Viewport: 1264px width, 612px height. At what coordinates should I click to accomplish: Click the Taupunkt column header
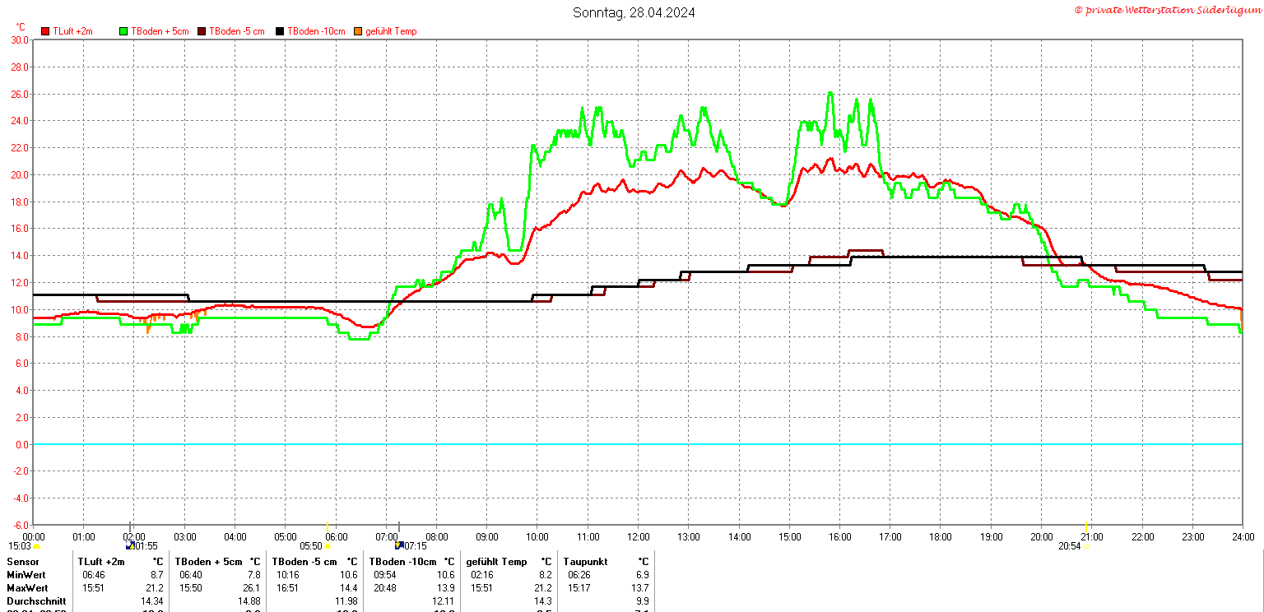(585, 562)
